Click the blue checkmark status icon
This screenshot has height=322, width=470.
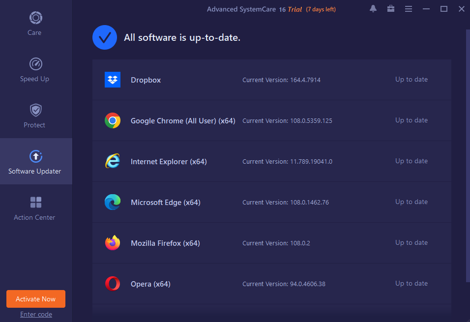click(x=105, y=37)
